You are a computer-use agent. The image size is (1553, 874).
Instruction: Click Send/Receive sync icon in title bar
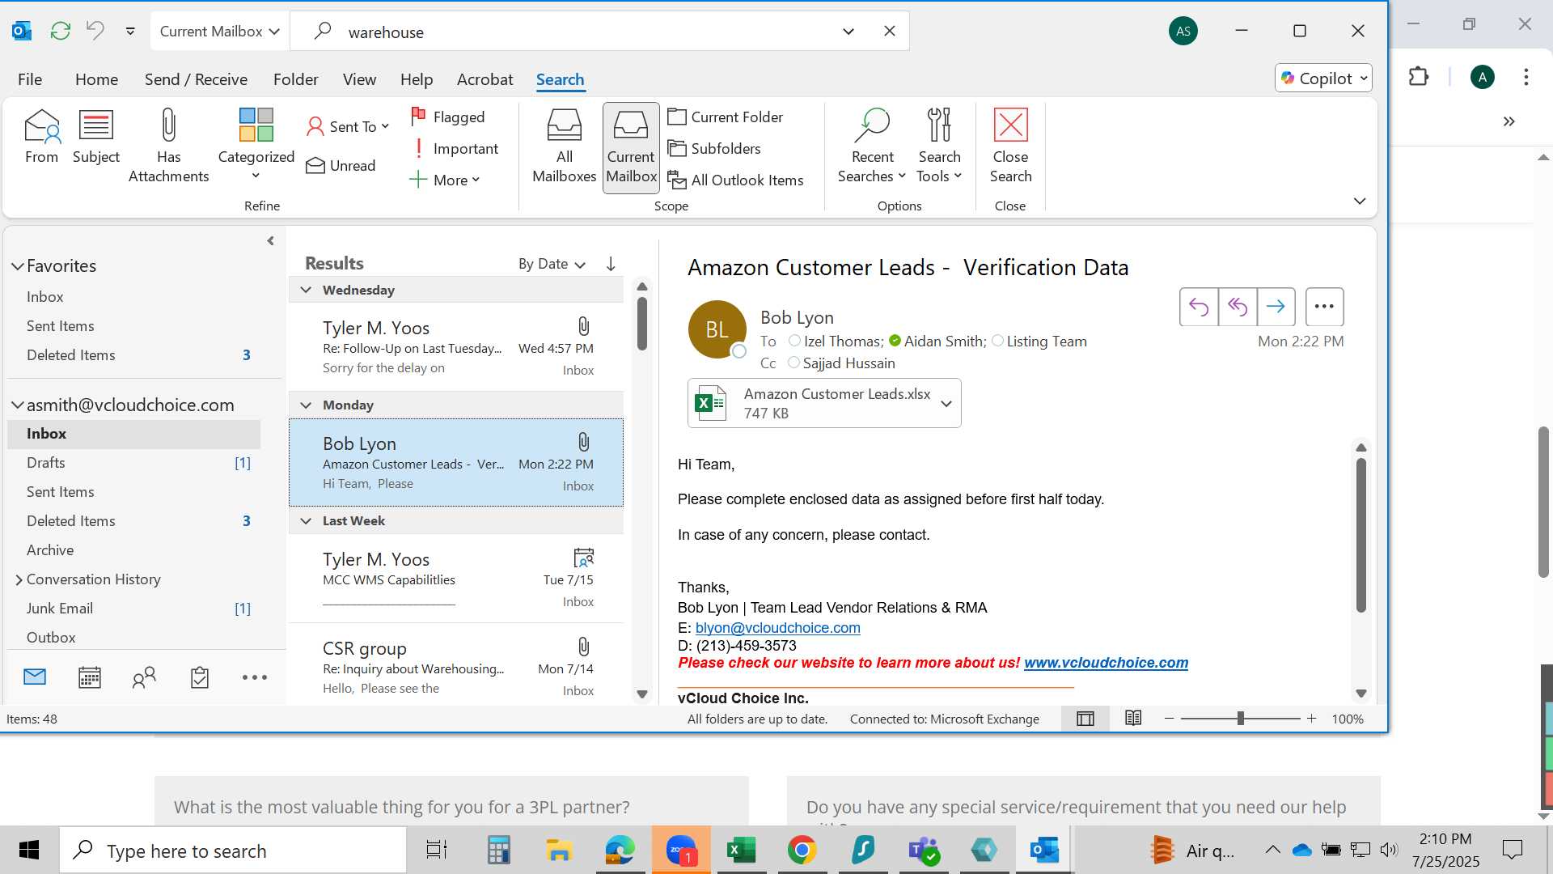tap(61, 31)
